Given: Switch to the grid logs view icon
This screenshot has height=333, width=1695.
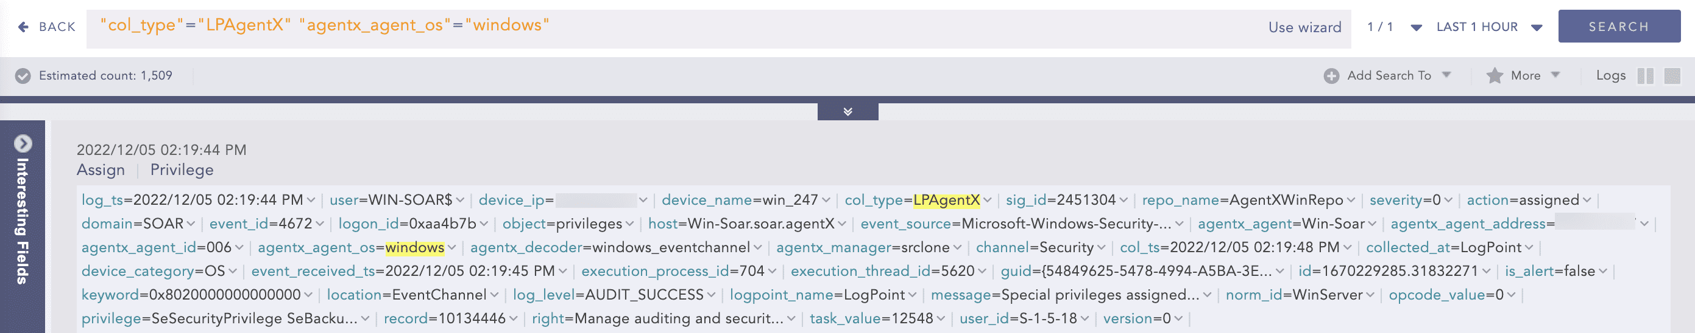Looking at the screenshot, I should point(1671,76).
